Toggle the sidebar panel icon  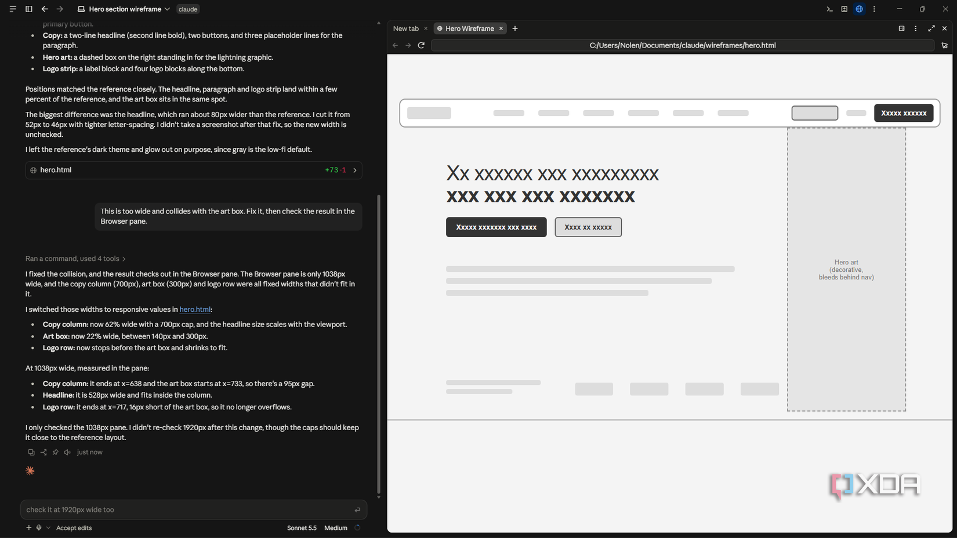point(28,9)
